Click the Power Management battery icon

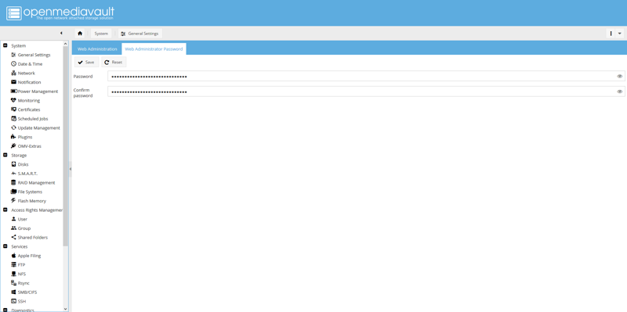tap(14, 91)
